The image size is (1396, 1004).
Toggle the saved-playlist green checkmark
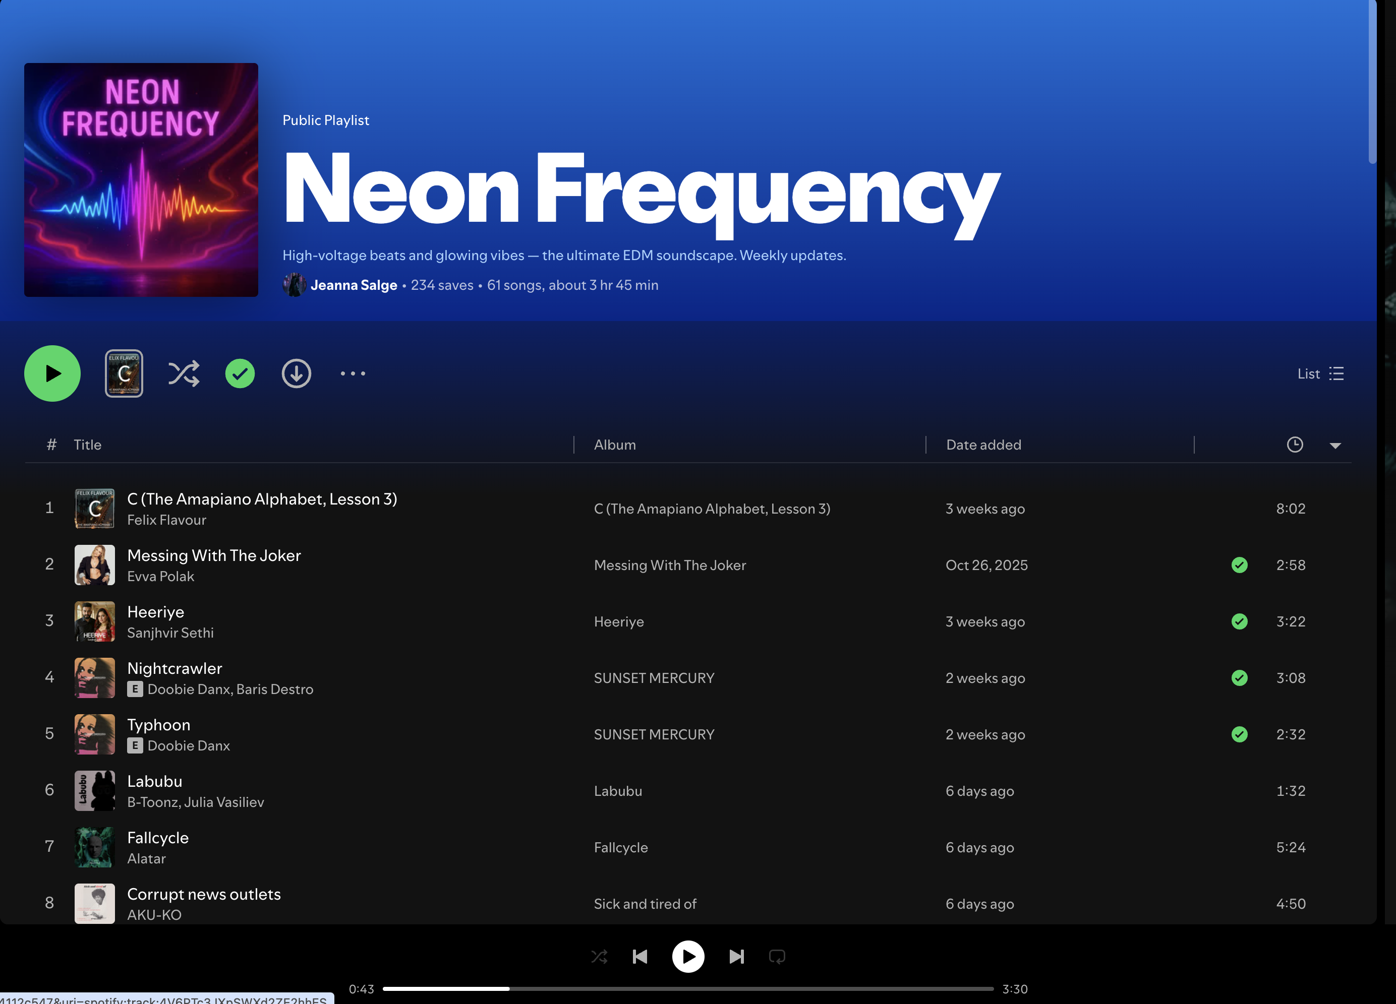pyautogui.click(x=240, y=373)
